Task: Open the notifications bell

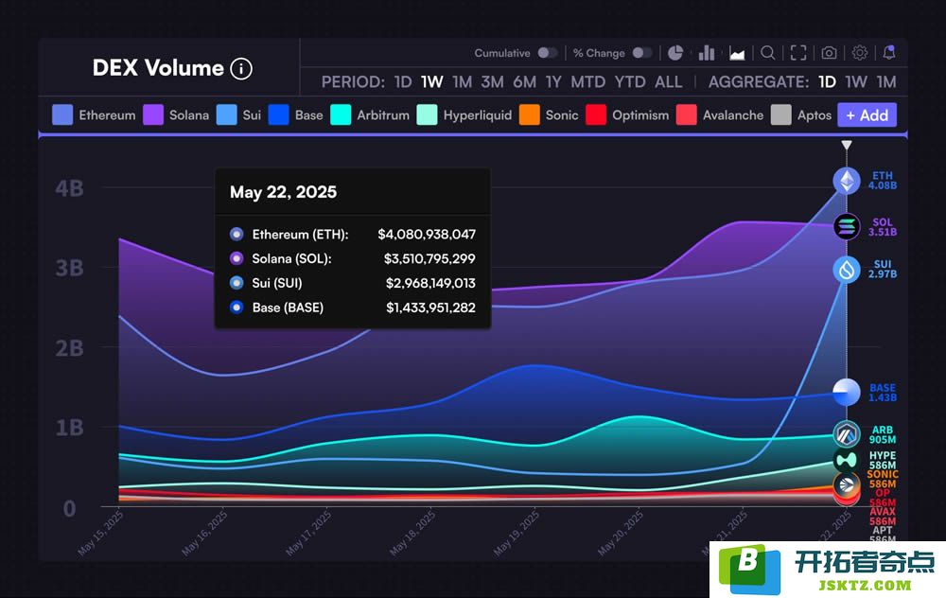Action: coord(888,53)
